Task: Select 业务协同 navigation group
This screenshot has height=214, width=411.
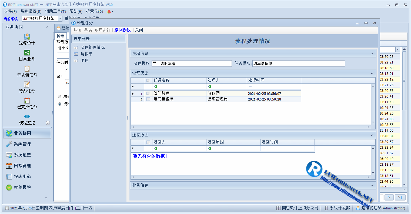Action: pyautogui.click(x=27, y=133)
